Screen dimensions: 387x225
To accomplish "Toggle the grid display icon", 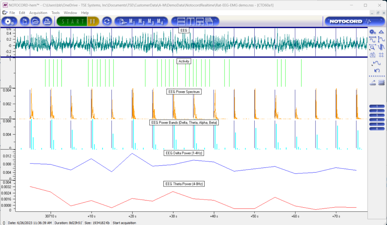I will 381,55.
